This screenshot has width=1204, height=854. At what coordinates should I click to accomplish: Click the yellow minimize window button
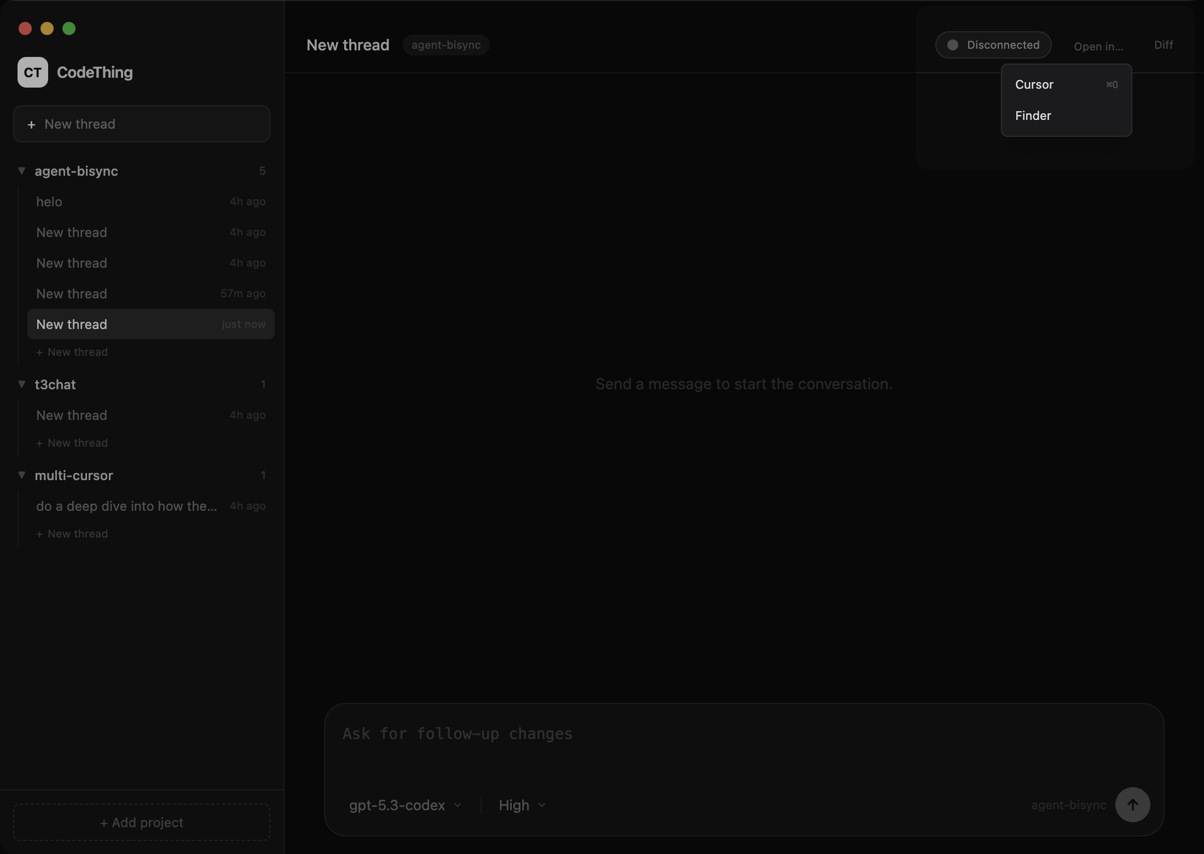click(47, 28)
